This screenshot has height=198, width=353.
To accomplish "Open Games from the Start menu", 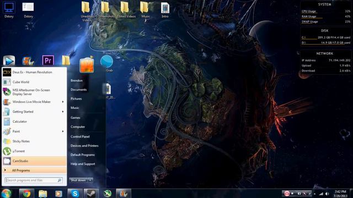I will tap(75, 118).
